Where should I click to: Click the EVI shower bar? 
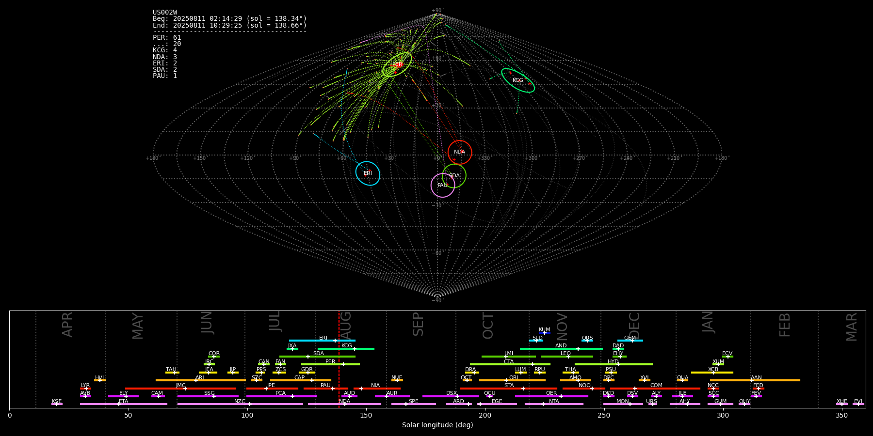[858, 404]
